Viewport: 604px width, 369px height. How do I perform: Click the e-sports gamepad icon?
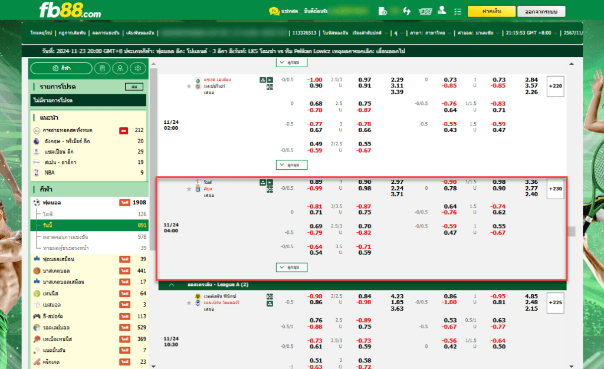pos(37,317)
